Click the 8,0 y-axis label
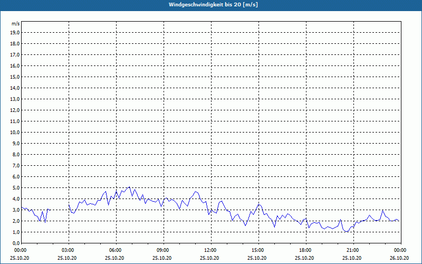 pos(16,154)
